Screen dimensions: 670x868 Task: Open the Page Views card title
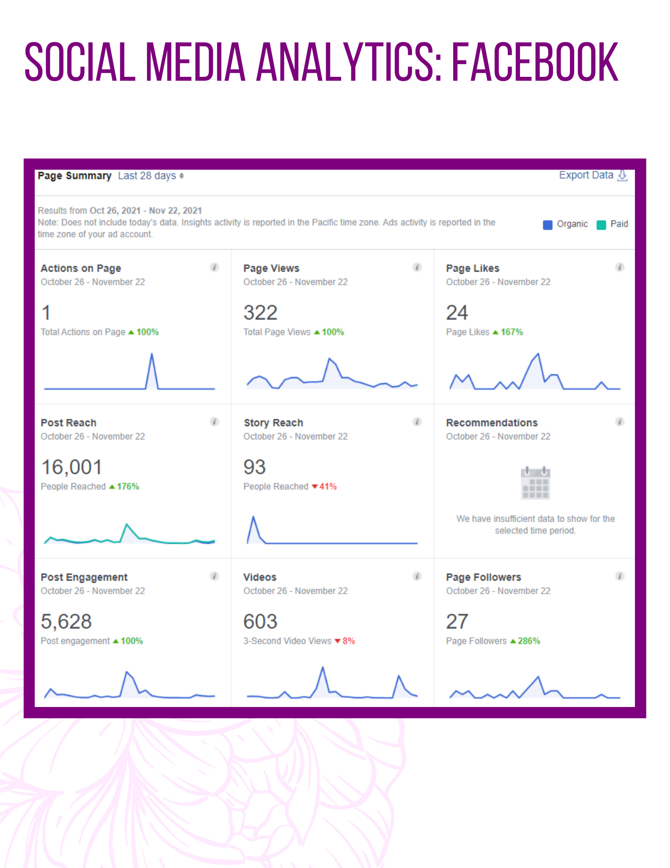pos(271,268)
